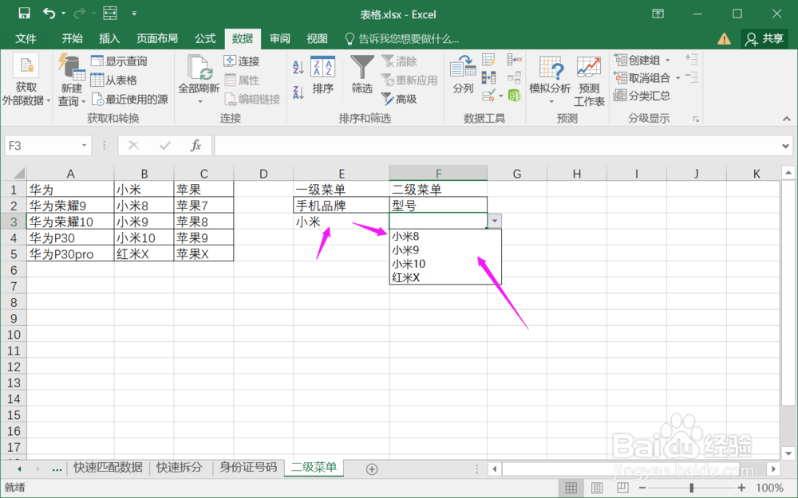Click the Show Detail icon in outline group

click(x=691, y=60)
